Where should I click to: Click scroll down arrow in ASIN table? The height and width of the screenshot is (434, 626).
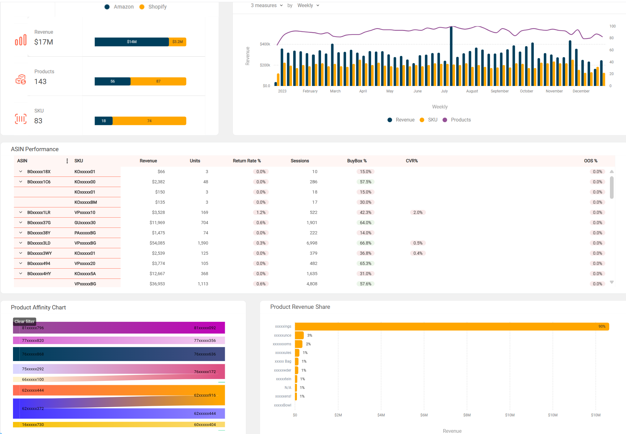(611, 282)
